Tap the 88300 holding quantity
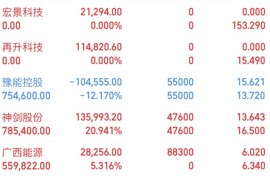 click(x=180, y=152)
